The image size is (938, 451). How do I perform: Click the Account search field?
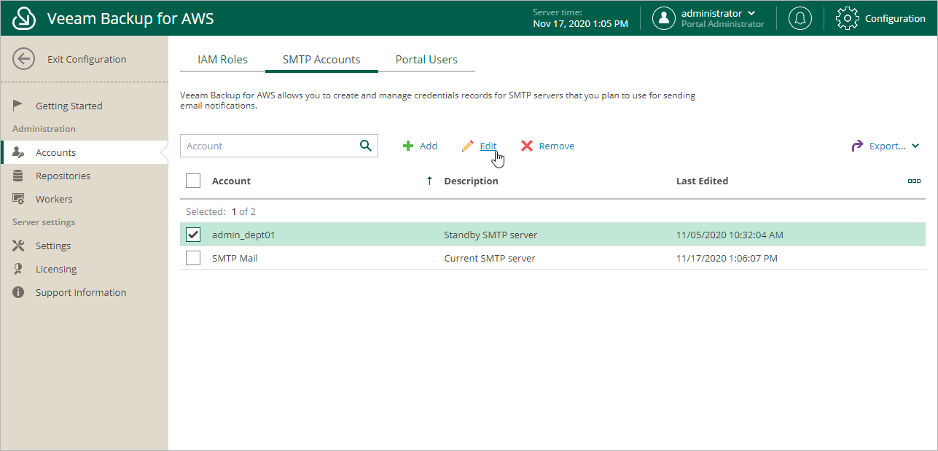pyautogui.click(x=270, y=146)
